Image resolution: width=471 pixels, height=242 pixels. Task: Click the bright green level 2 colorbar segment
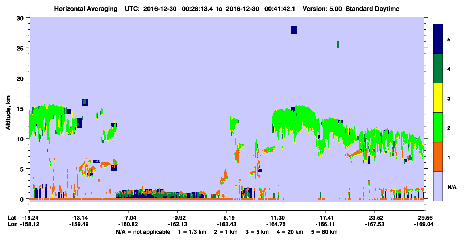(x=438, y=127)
